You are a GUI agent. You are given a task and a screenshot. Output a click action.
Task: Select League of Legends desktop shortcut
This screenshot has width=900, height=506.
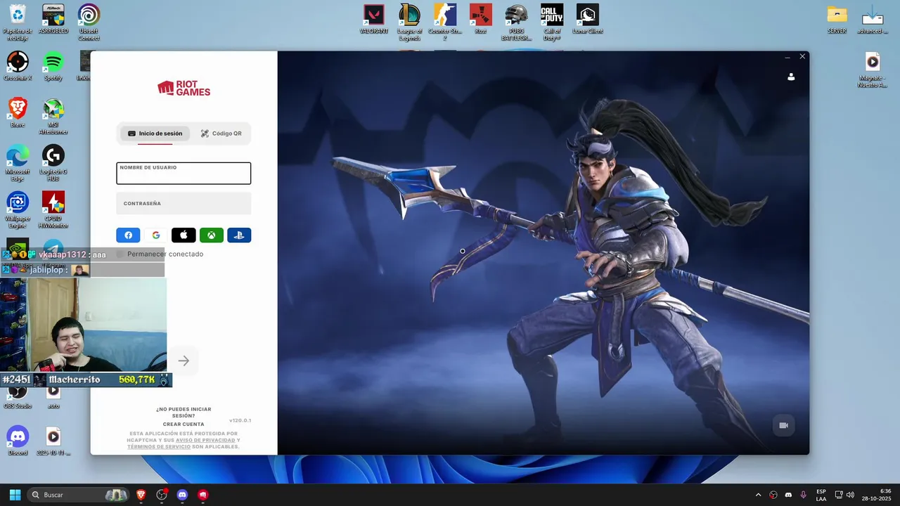point(409,22)
